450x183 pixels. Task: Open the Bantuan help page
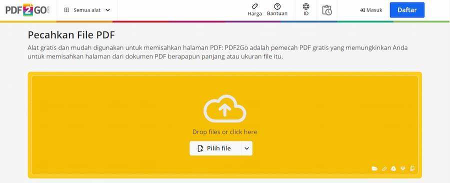click(277, 10)
